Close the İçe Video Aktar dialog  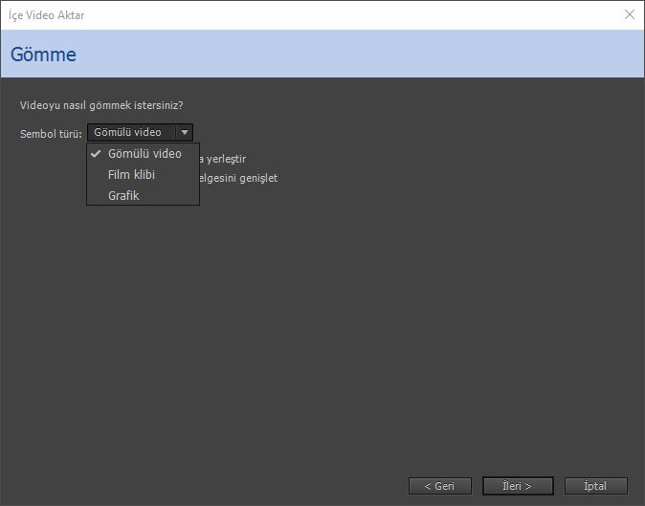pyautogui.click(x=630, y=14)
